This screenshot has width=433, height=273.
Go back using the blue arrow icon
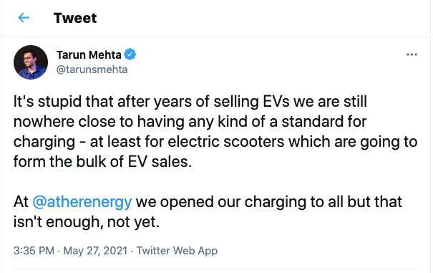24,18
